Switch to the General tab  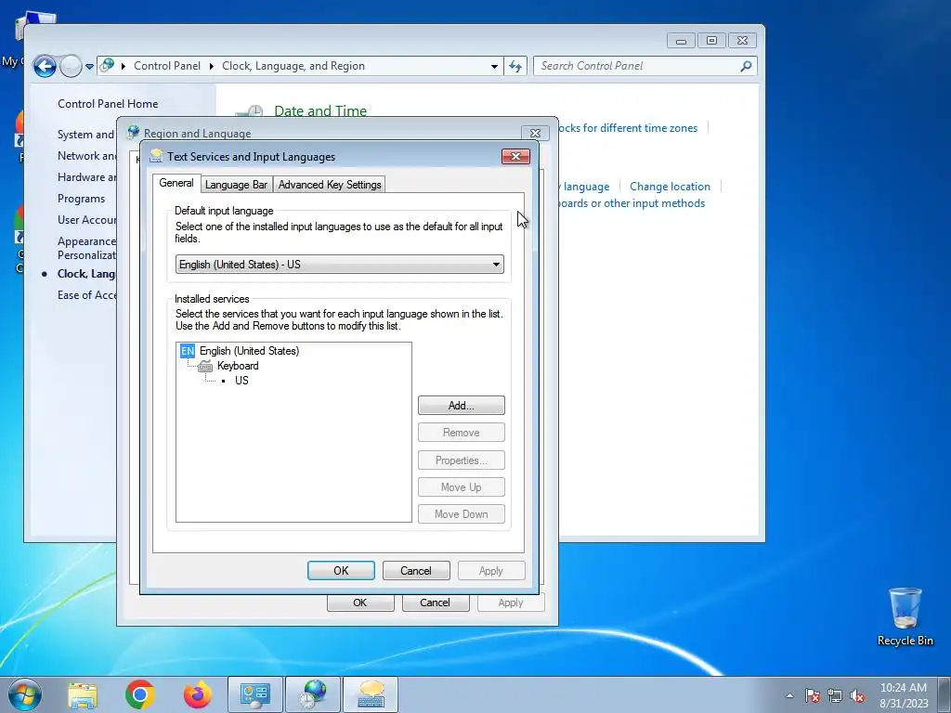click(x=176, y=183)
